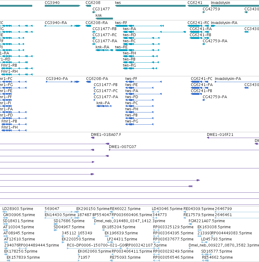Select the CG3940 gene feature
Viewport: 259px width, 262px height.
click(63, 6)
